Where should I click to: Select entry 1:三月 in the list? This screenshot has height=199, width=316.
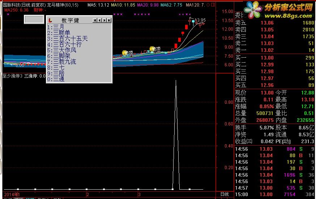pos(56,27)
